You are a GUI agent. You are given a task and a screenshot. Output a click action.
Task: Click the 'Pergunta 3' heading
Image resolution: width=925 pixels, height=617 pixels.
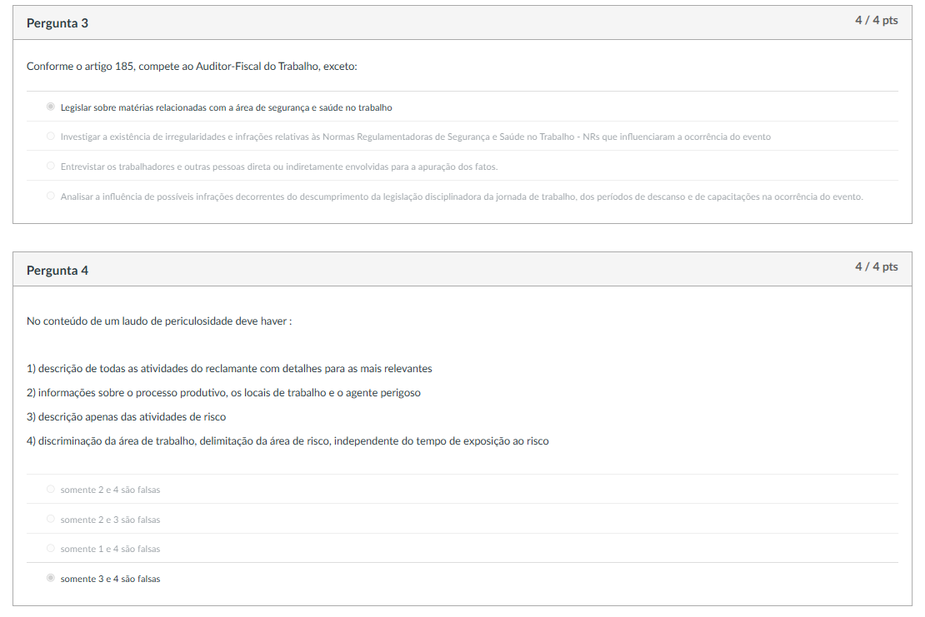click(57, 23)
